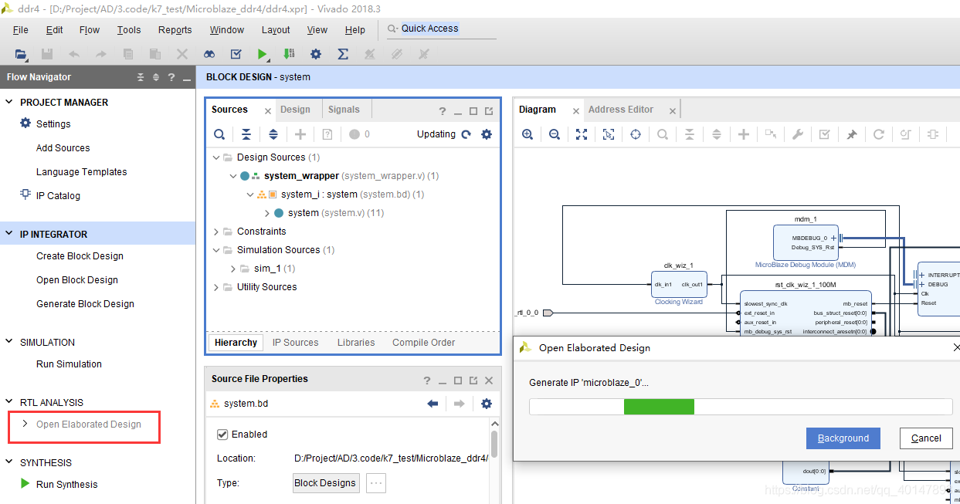Open the Flow menu
The width and height of the screenshot is (960, 504).
(x=90, y=29)
